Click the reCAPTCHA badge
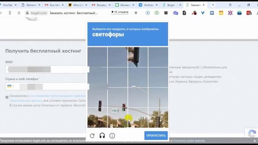 tap(252, 133)
